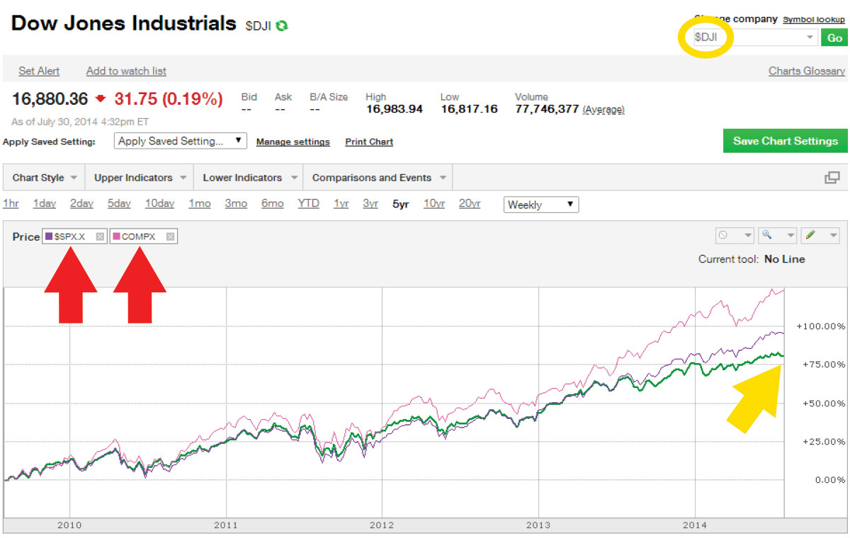Switch to the 3yr time range

click(370, 204)
